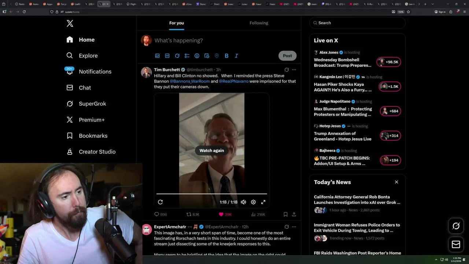This screenshot has width=469, height=264.
Task: Open the Explore page
Action: click(x=82, y=56)
